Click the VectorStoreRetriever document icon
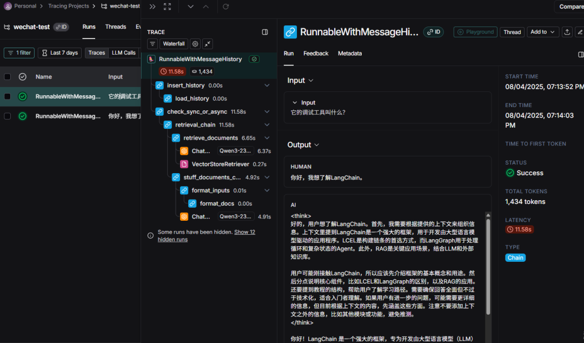 click(184, 164)
